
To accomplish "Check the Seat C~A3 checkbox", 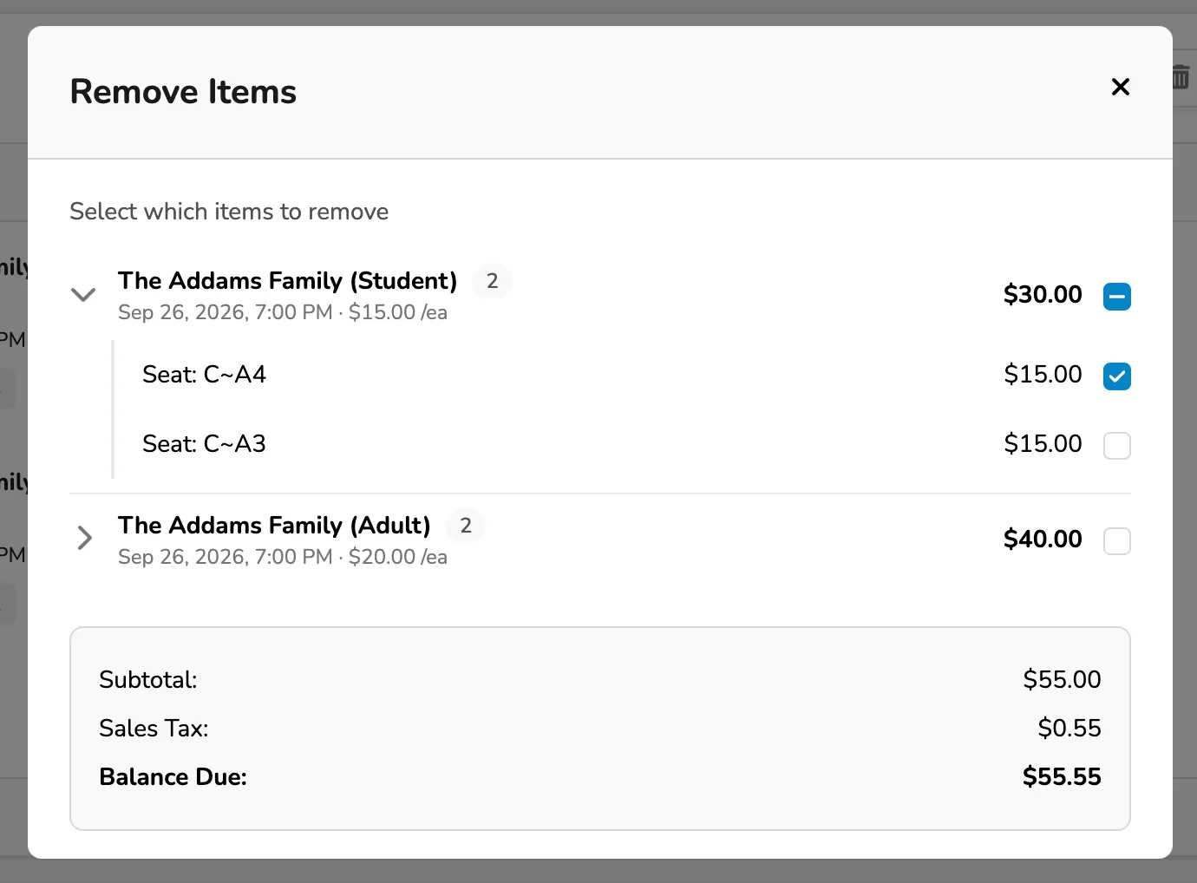I will (x=1116, y=446).
